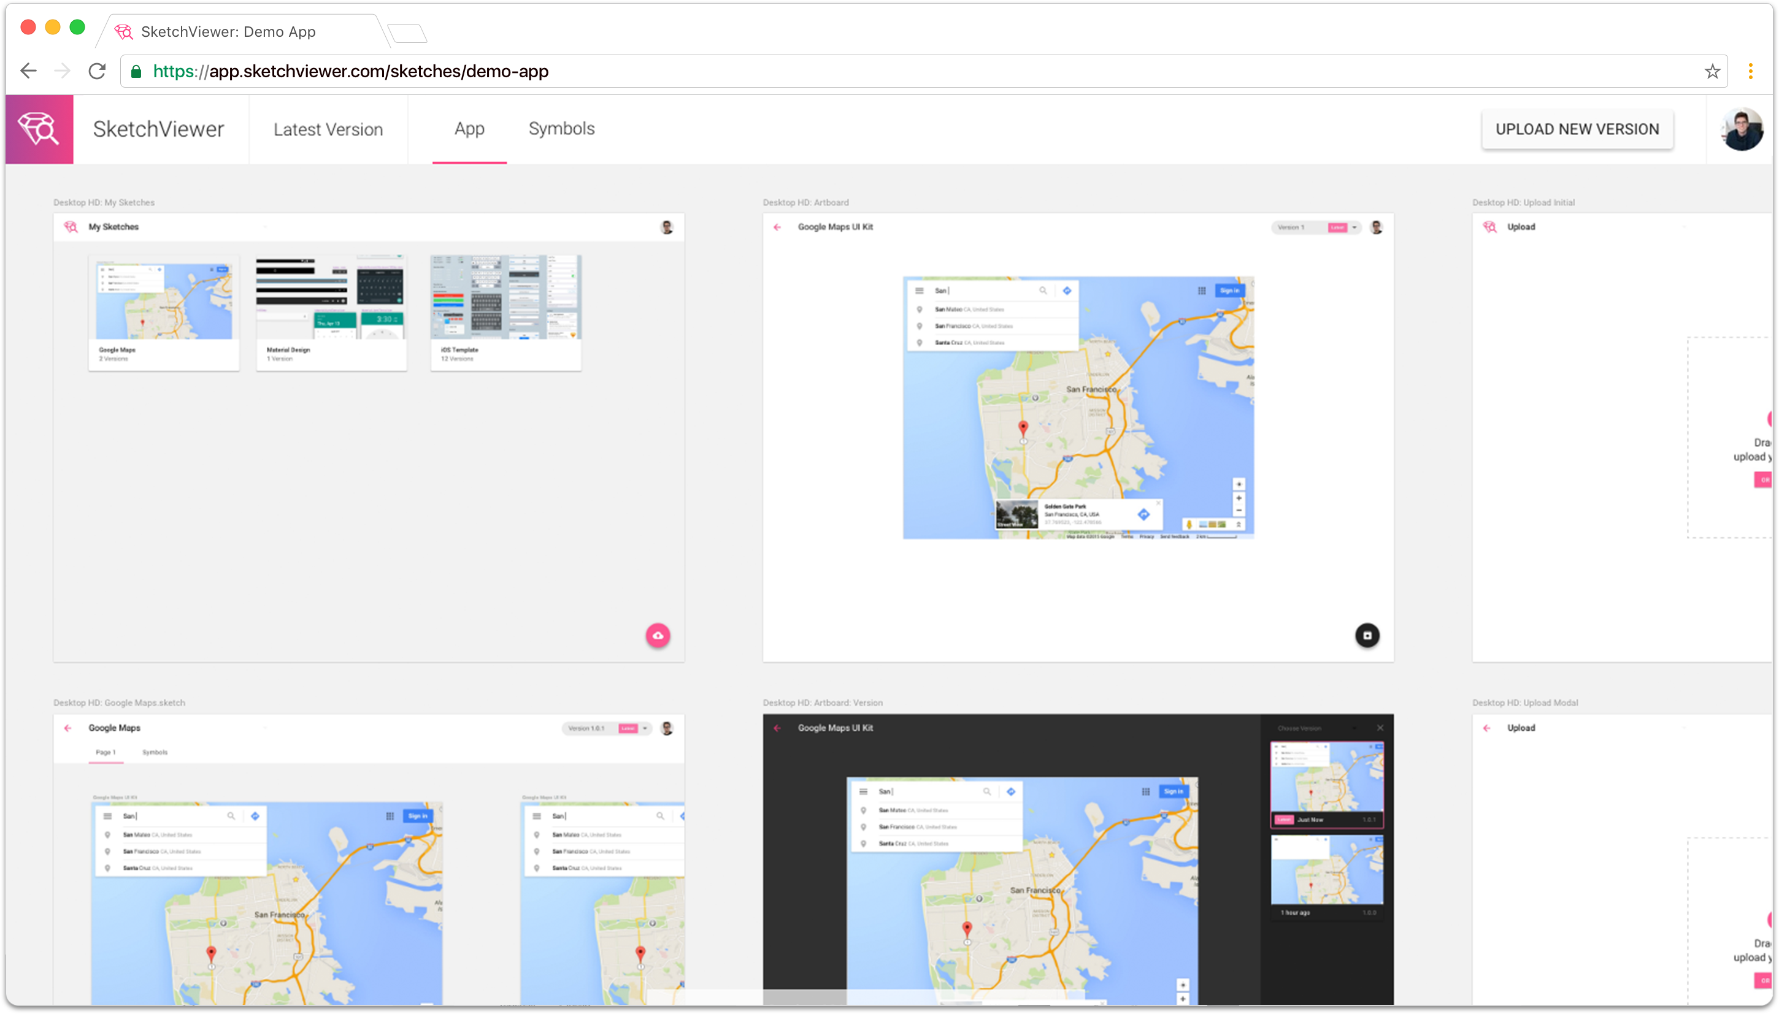Image resolution: width=1779 pixels, height=1014 pixels.
Task: Click the browser reload icon
Action: (x=97, y=71)
